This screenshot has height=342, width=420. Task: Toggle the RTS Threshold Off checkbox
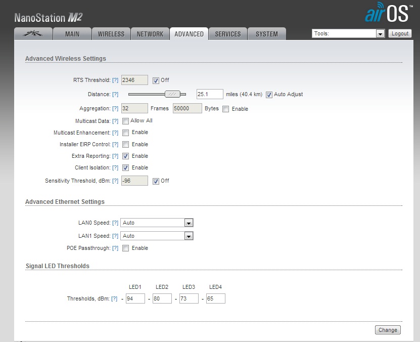(x=156, y=80)
